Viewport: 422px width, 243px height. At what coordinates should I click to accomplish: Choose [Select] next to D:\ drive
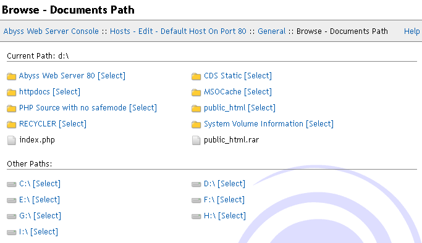(x=232, y=184)
